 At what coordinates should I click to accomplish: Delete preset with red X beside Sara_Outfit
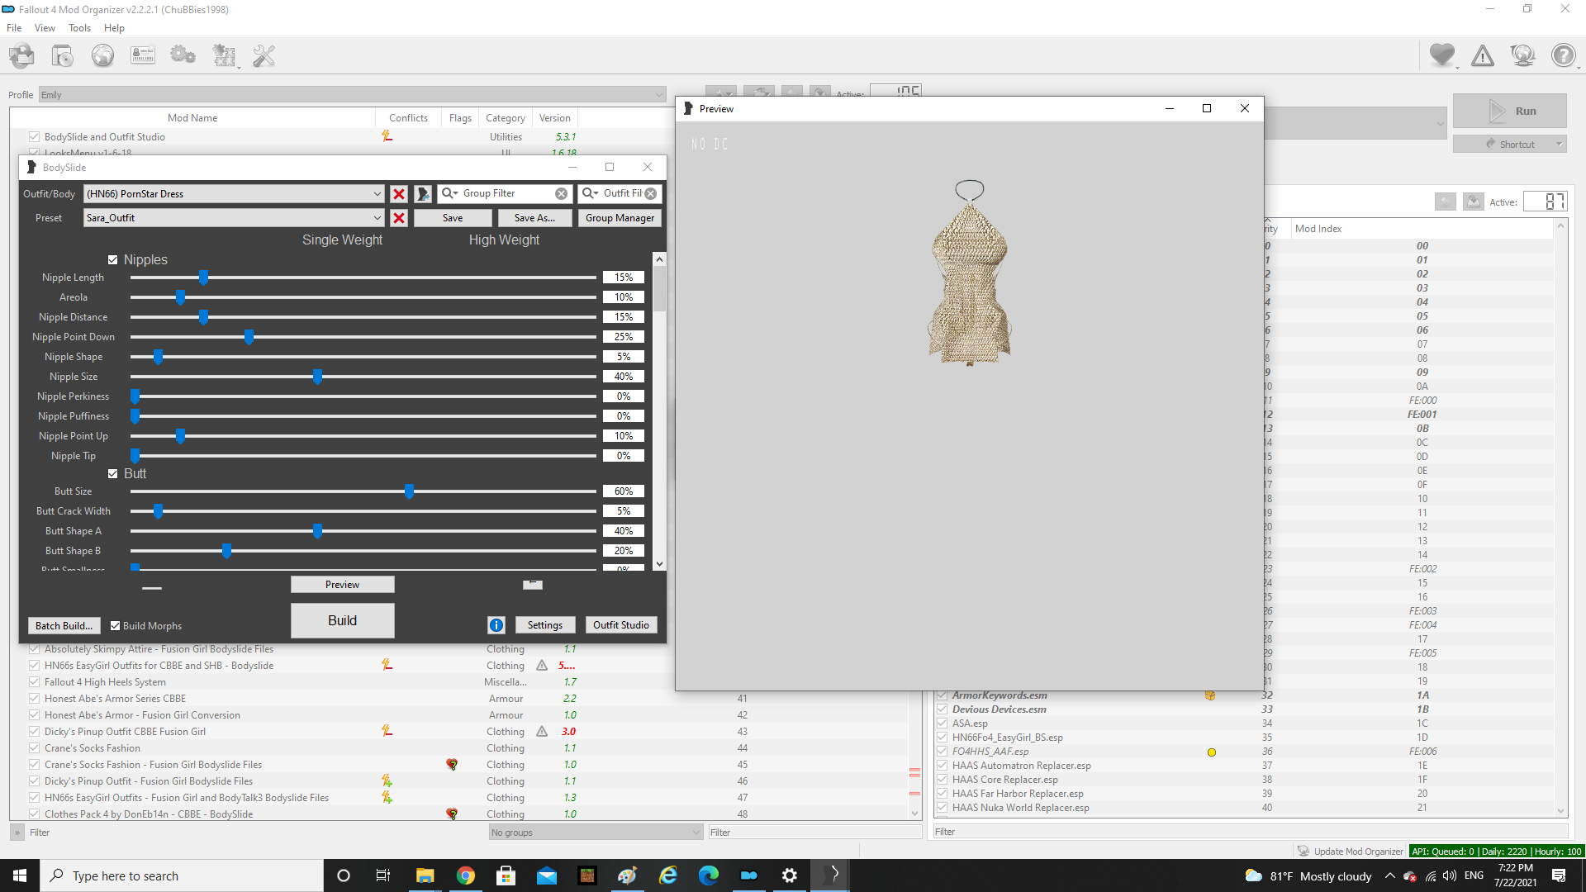(399, 218)
